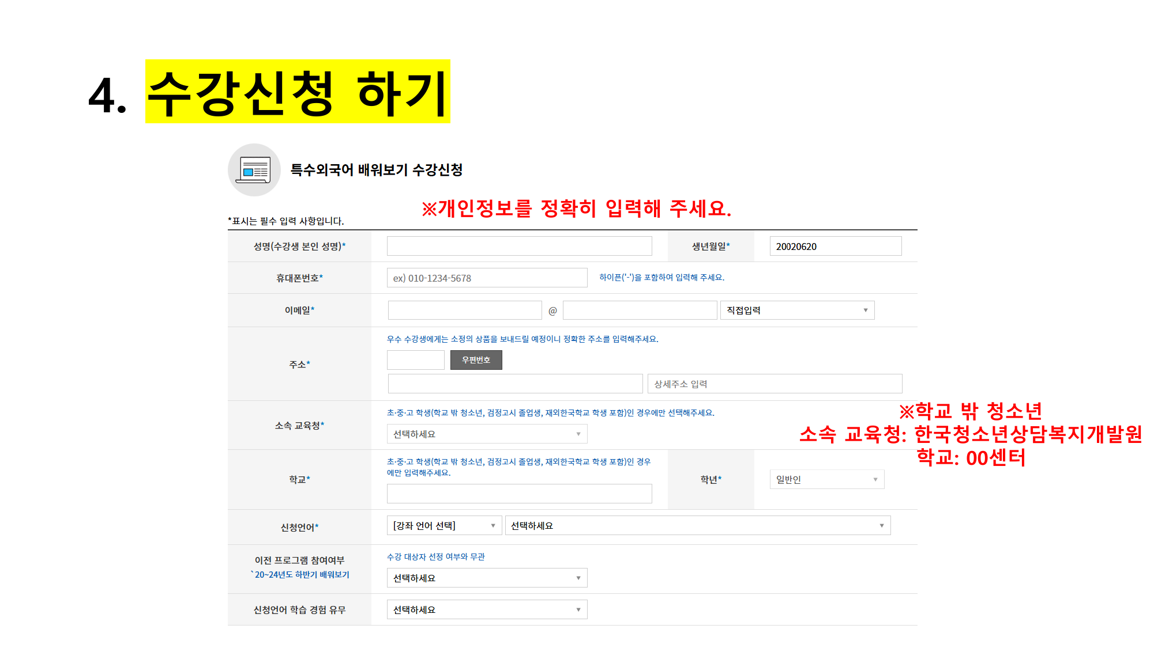Click the 특수외국어 배워보기 수강신청 heading
The width and height of the screenshot is (1154, 648).
pos(376,170)
